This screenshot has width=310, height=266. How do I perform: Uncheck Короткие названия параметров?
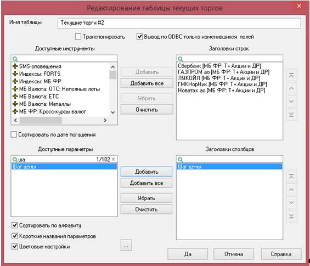click(x=15, y=236)
